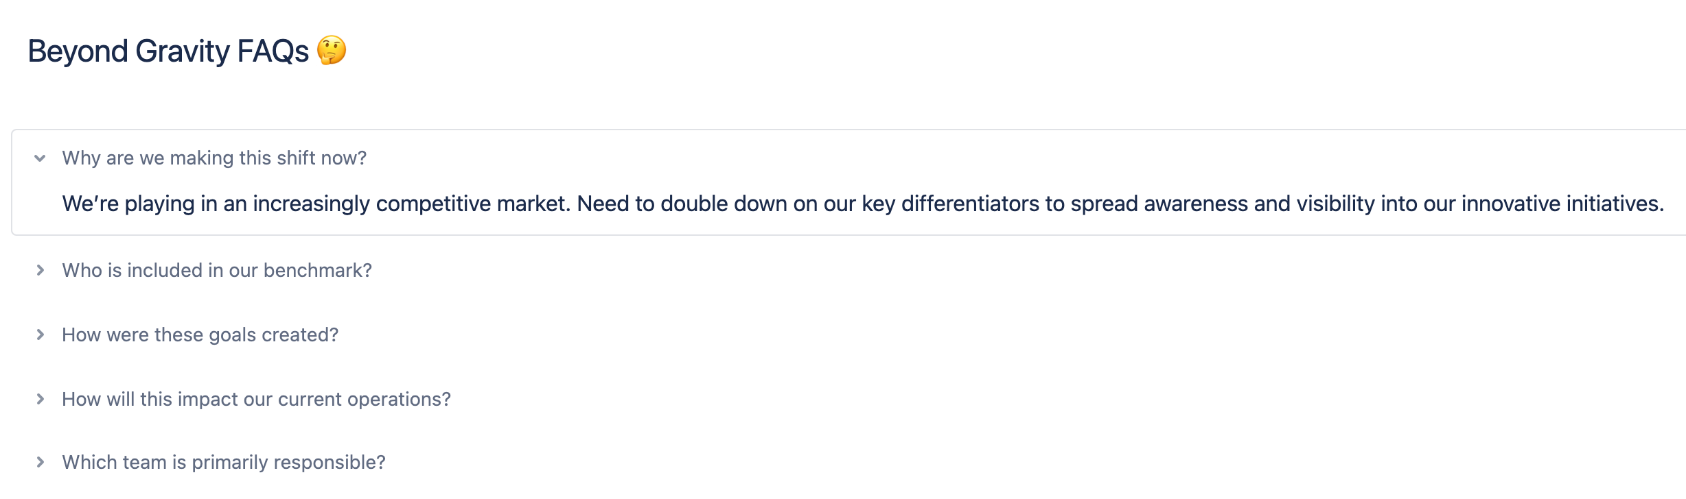Image resolution: width=1686 pixels, height=499 pixels.
Task: Click the chevron beside goals question
Action: (40, 334)
